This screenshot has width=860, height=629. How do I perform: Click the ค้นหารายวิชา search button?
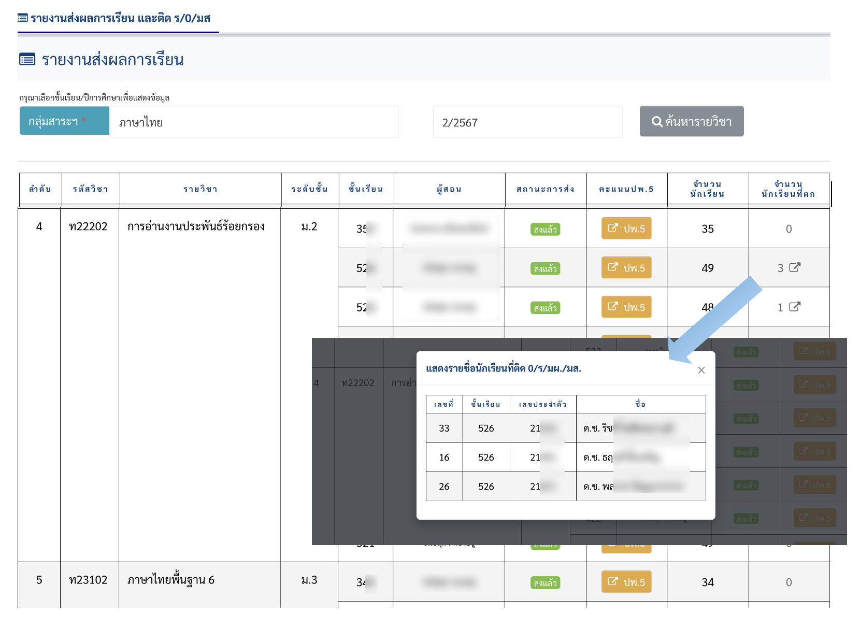coord(691,122)
